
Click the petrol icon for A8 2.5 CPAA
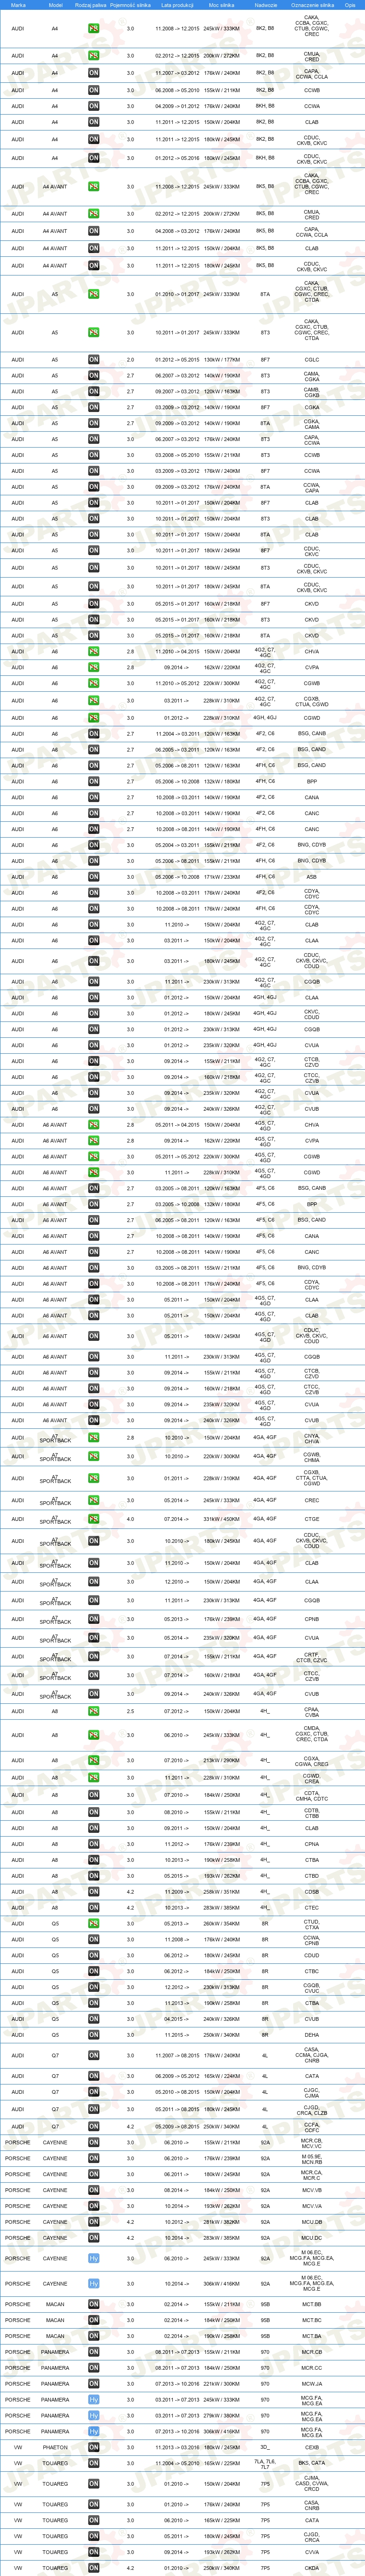[x=94, y=1711]
